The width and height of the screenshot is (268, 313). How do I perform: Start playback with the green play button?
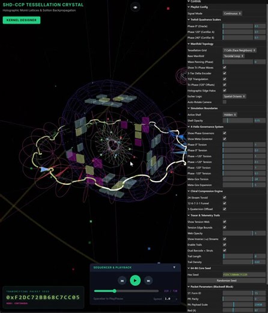tap(135, 280)
